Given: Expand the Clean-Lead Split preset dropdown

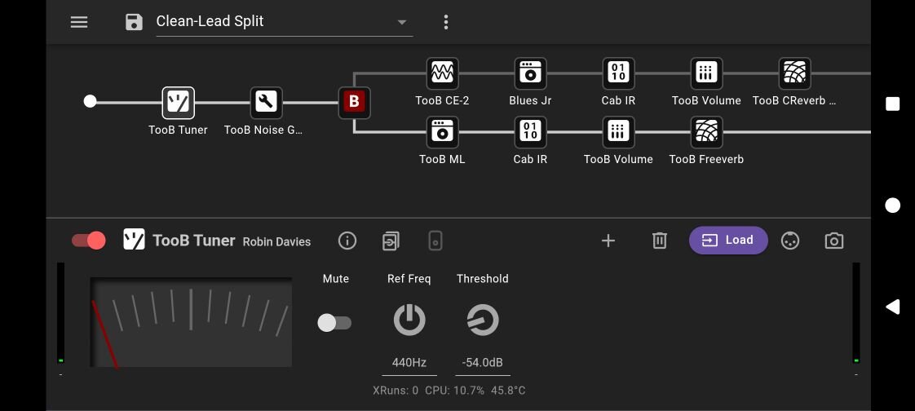Looking at the screenshot, I should (x=402, y=22).
